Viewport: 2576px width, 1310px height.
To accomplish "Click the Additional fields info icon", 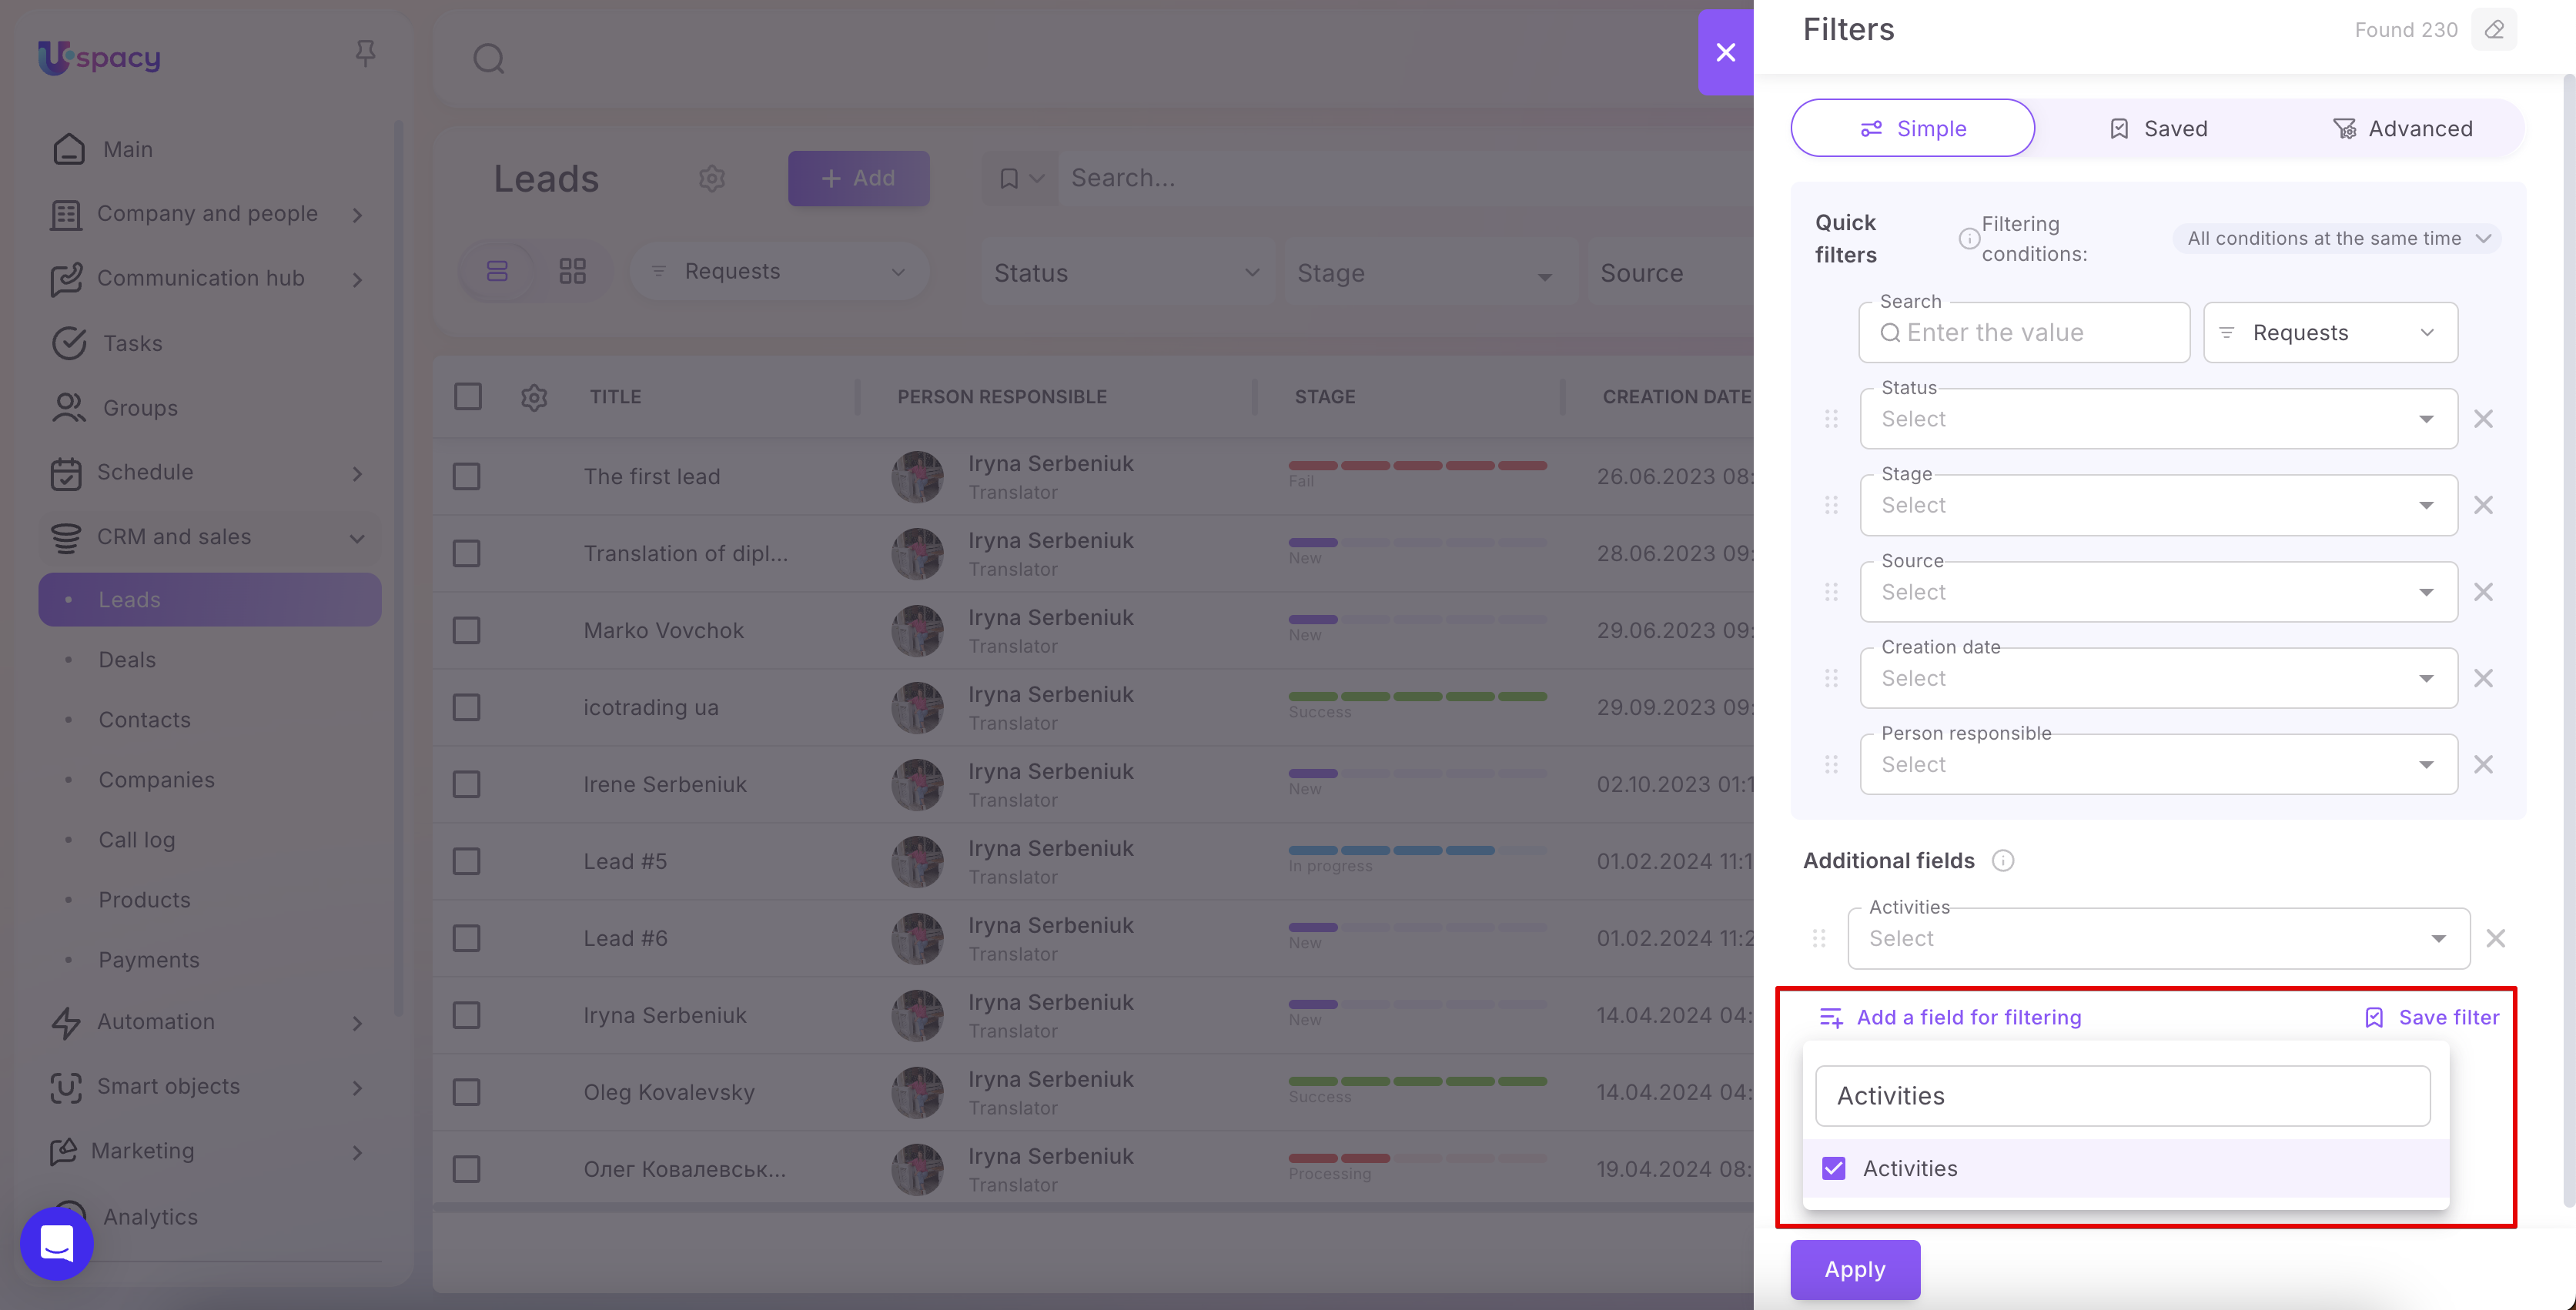I will point(2002,860).
